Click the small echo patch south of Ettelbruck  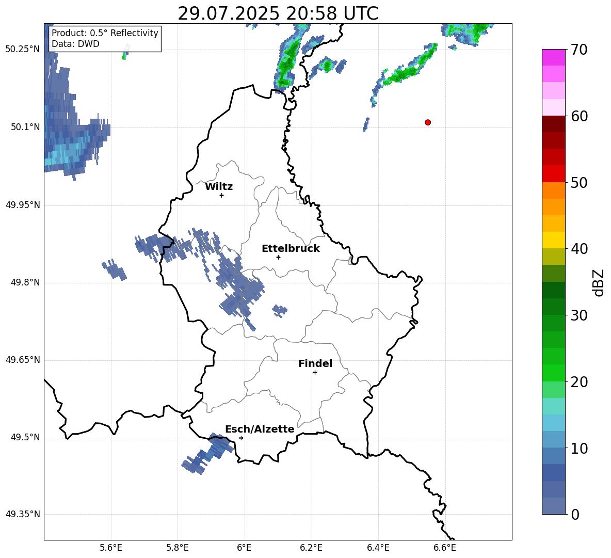pos(279,311)
